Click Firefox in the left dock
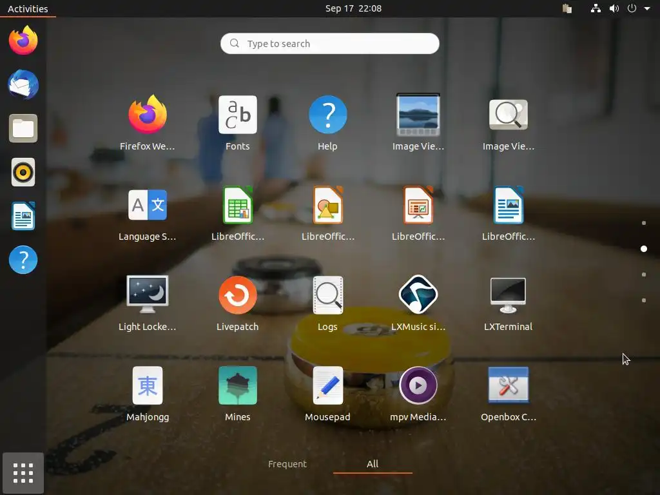The image size is (660, 495). click(23, 41)
